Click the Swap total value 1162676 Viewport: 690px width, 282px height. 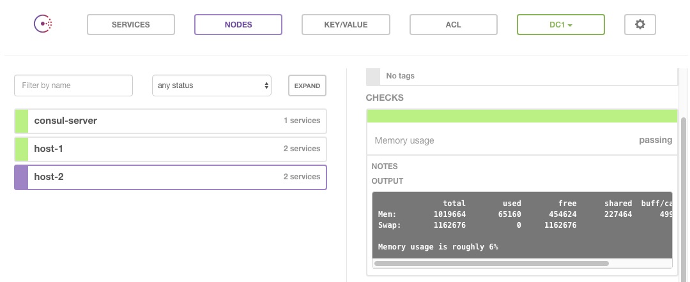449,225
